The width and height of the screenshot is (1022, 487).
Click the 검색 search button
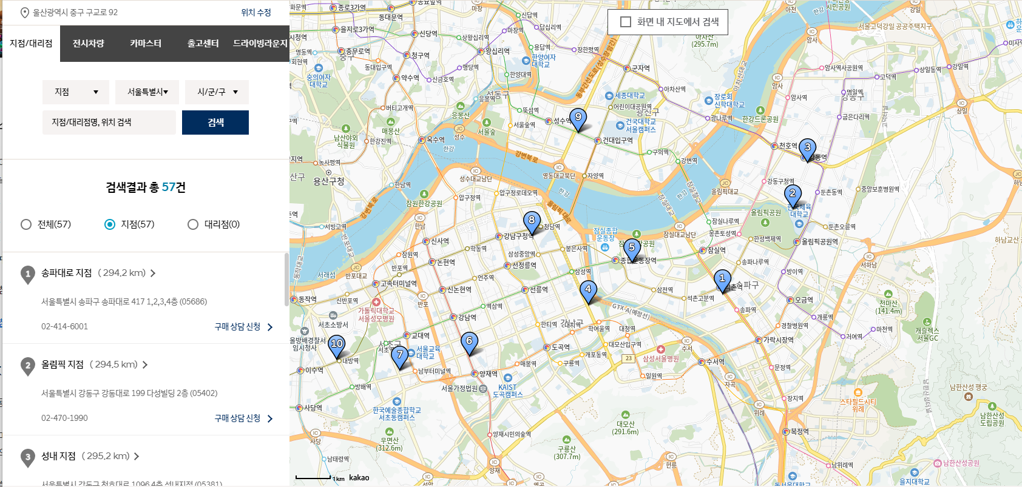point(215,123)
